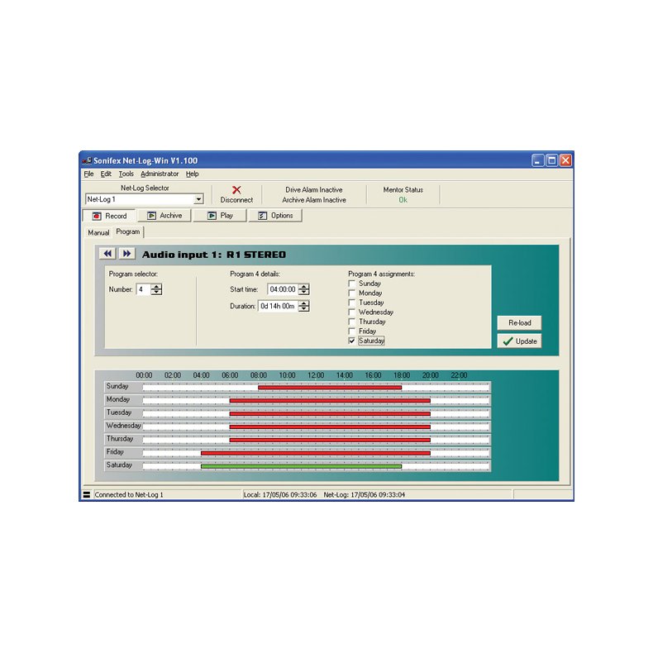Decrease the Start time value
Viewport: 653px width, 653px height.
click(x=304, y=292)
